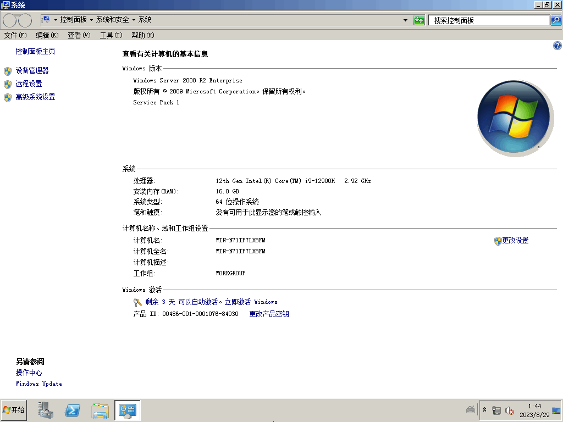Expand the 控制面板 breadcrumb arrow
563x422 pixels.
(x=91, y=20)
